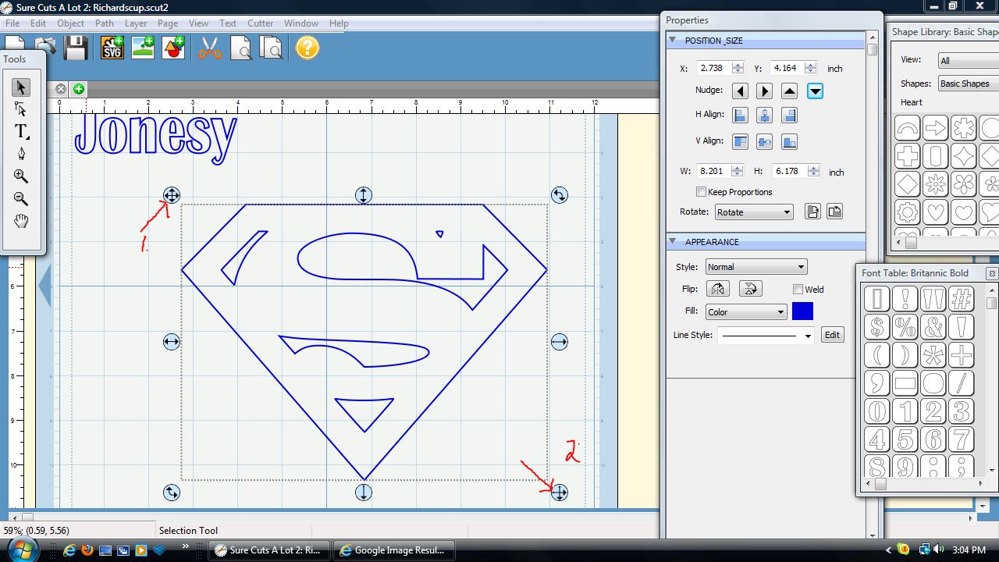Click the width W stepper arrows

pyautogui.click(x=738, y=171)
